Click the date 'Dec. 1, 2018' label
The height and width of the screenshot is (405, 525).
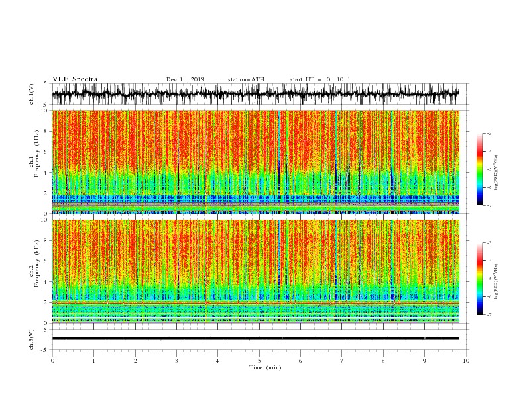[185, 79]
